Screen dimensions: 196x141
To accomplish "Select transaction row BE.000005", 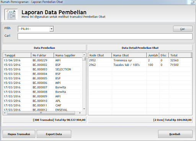I will coord(42,78).
